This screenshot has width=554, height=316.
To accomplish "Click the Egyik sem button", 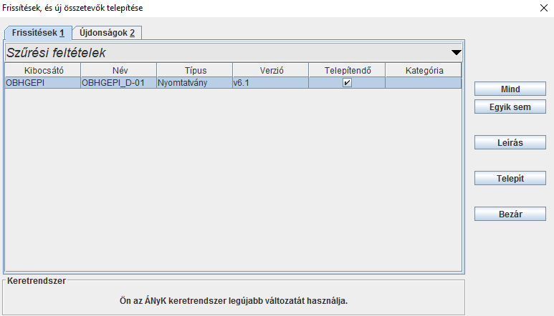I will coord(510,107).
